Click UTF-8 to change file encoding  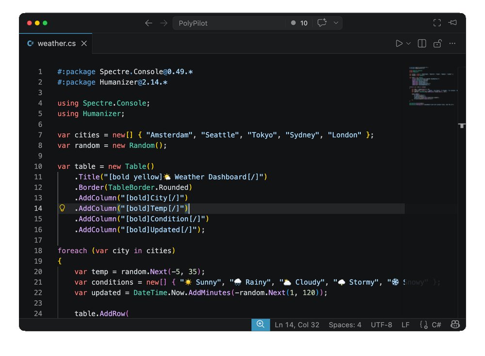point(381,324)
